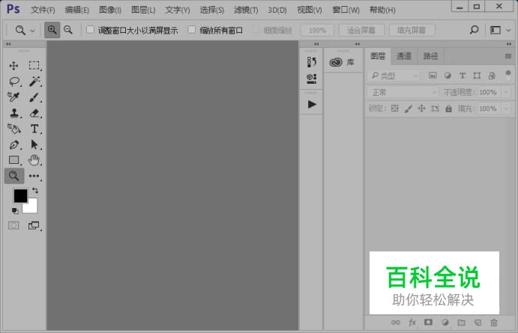518x333 pixels.
Task: Create a new layer
Action: tap(478, 323)
